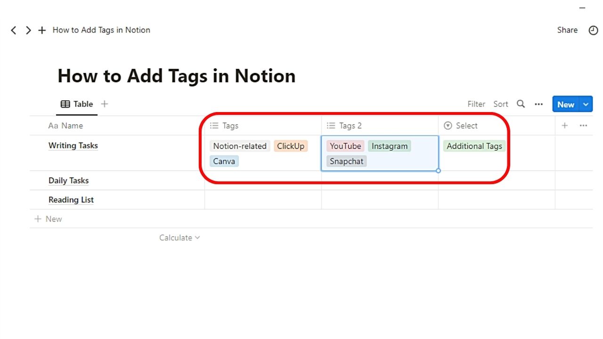603x339 pixels.
Task: Open the Calculate dropdown below the table
Action: pos(179,237)
